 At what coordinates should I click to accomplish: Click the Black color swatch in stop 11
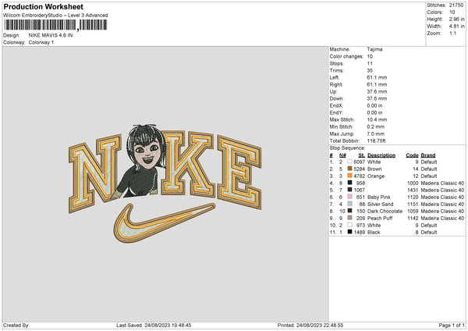pos(349,232)
